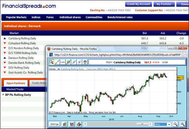Open the indicators chart tool
The width and height of the screenshot is (189, 129).
pyautogui.click(x=68, y=62)
